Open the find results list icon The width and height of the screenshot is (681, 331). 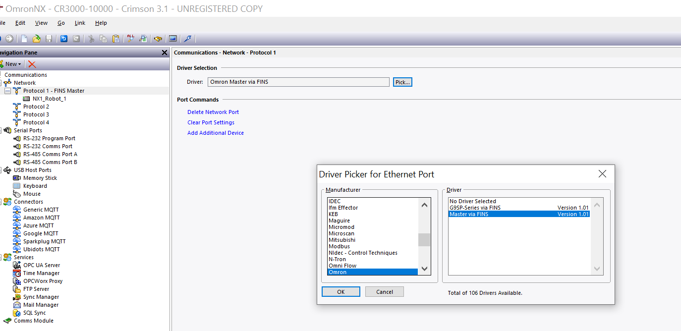point(143,39)
